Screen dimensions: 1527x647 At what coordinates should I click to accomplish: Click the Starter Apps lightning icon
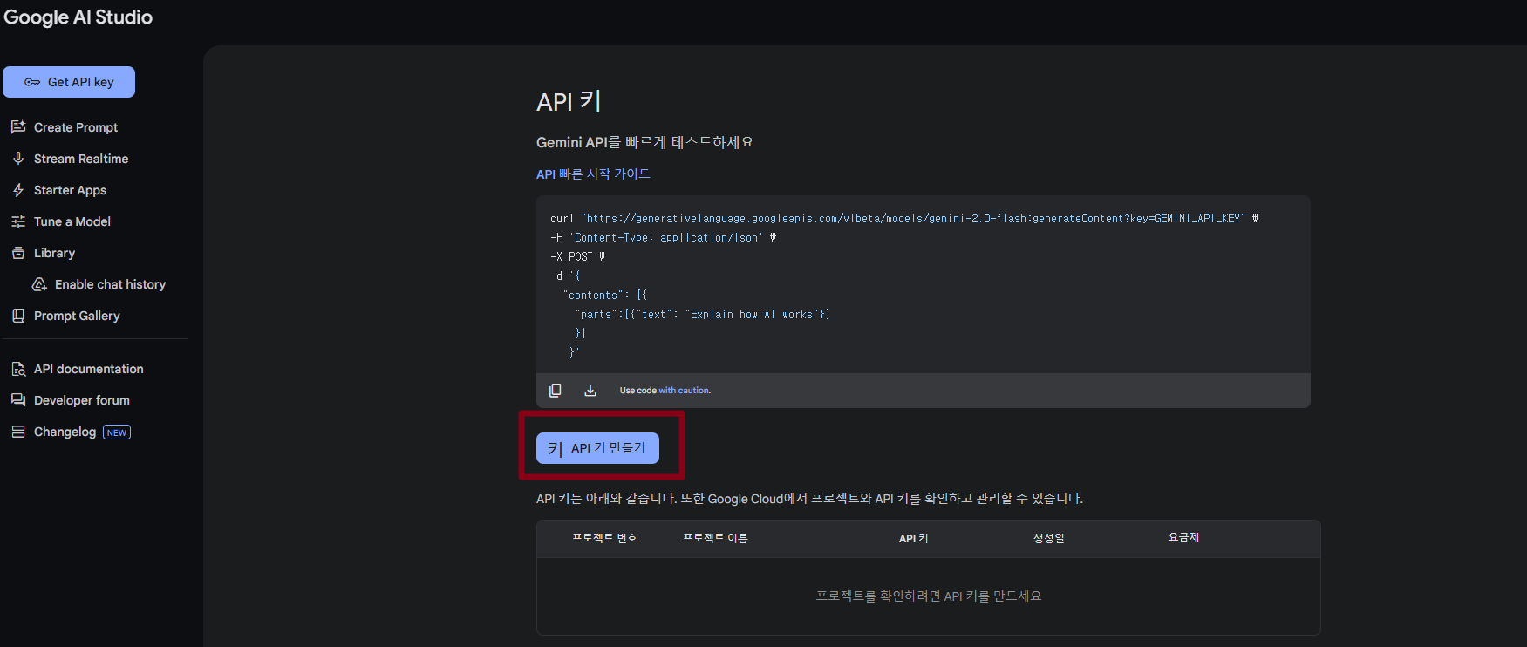click(x=18, y=190)
